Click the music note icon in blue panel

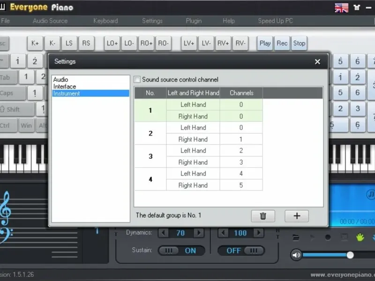pos(371,194)
